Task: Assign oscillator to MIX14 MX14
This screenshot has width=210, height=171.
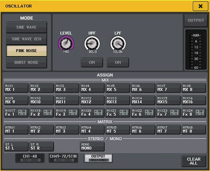Action: [x=143, y=100]
